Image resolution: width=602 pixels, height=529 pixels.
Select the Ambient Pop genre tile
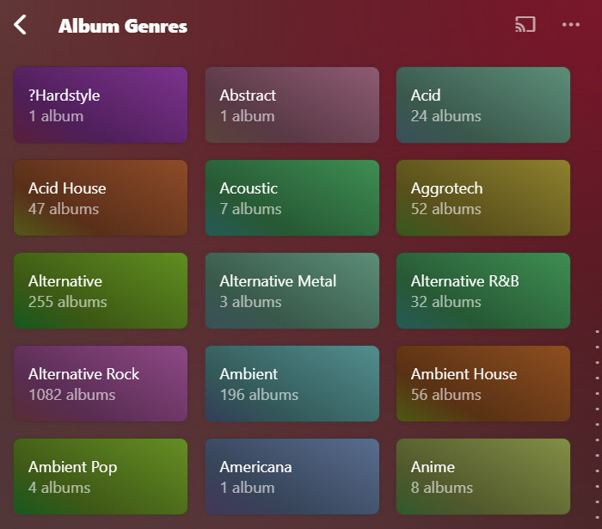[101, 477]
